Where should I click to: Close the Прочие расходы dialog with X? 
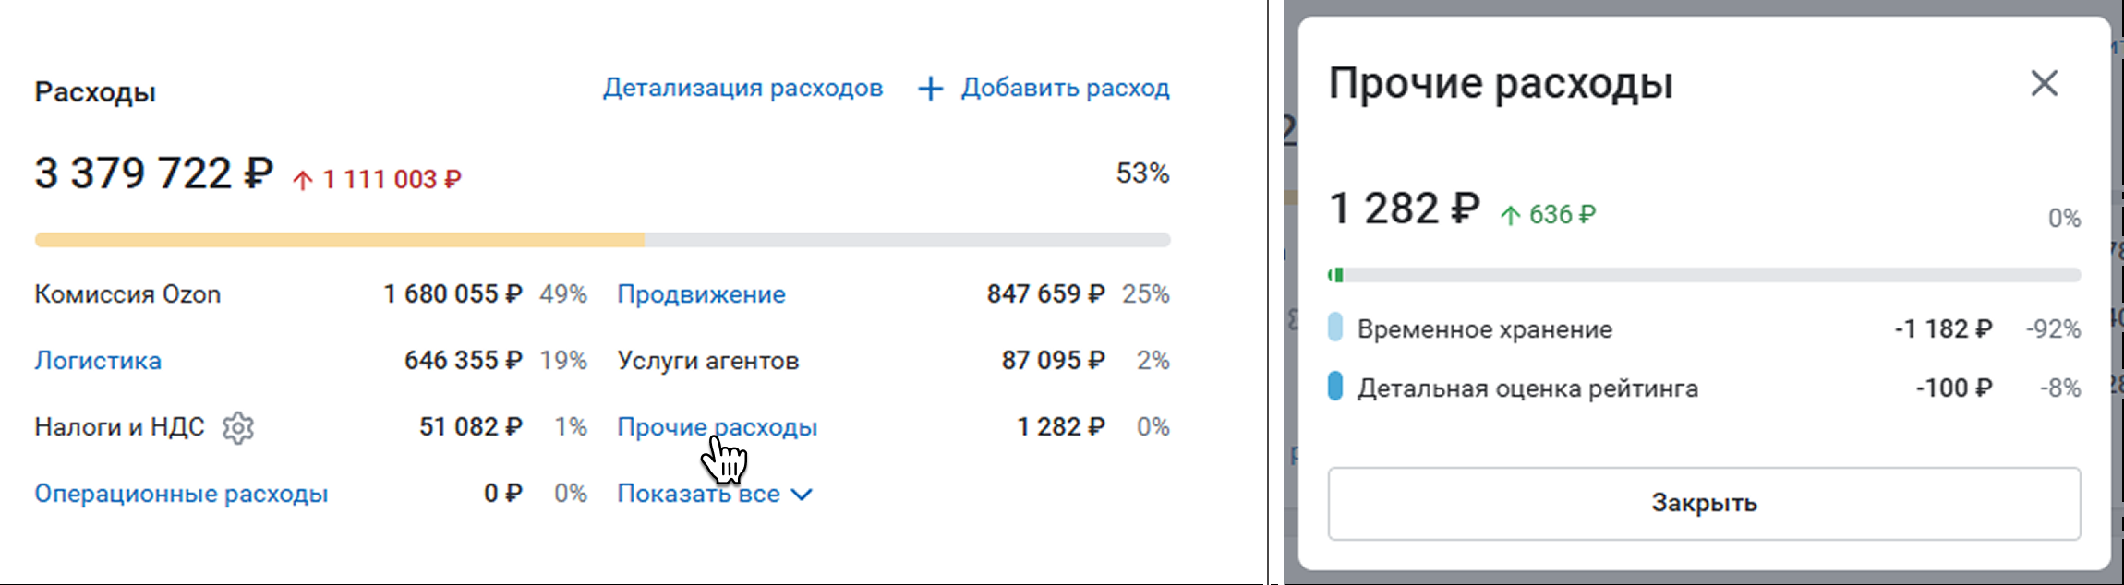[2044, 84]
